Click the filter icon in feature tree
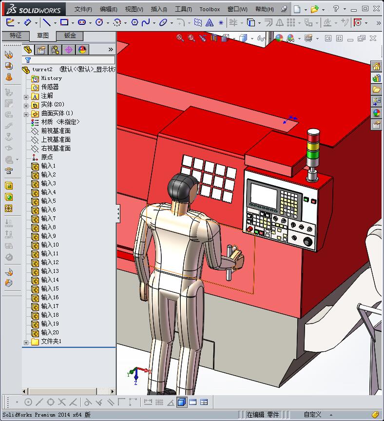Viewport: 384px width, 421px height. tap(28, 60)
